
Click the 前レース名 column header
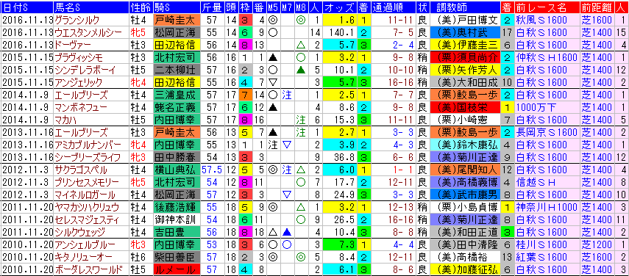(x=547, y=7)
